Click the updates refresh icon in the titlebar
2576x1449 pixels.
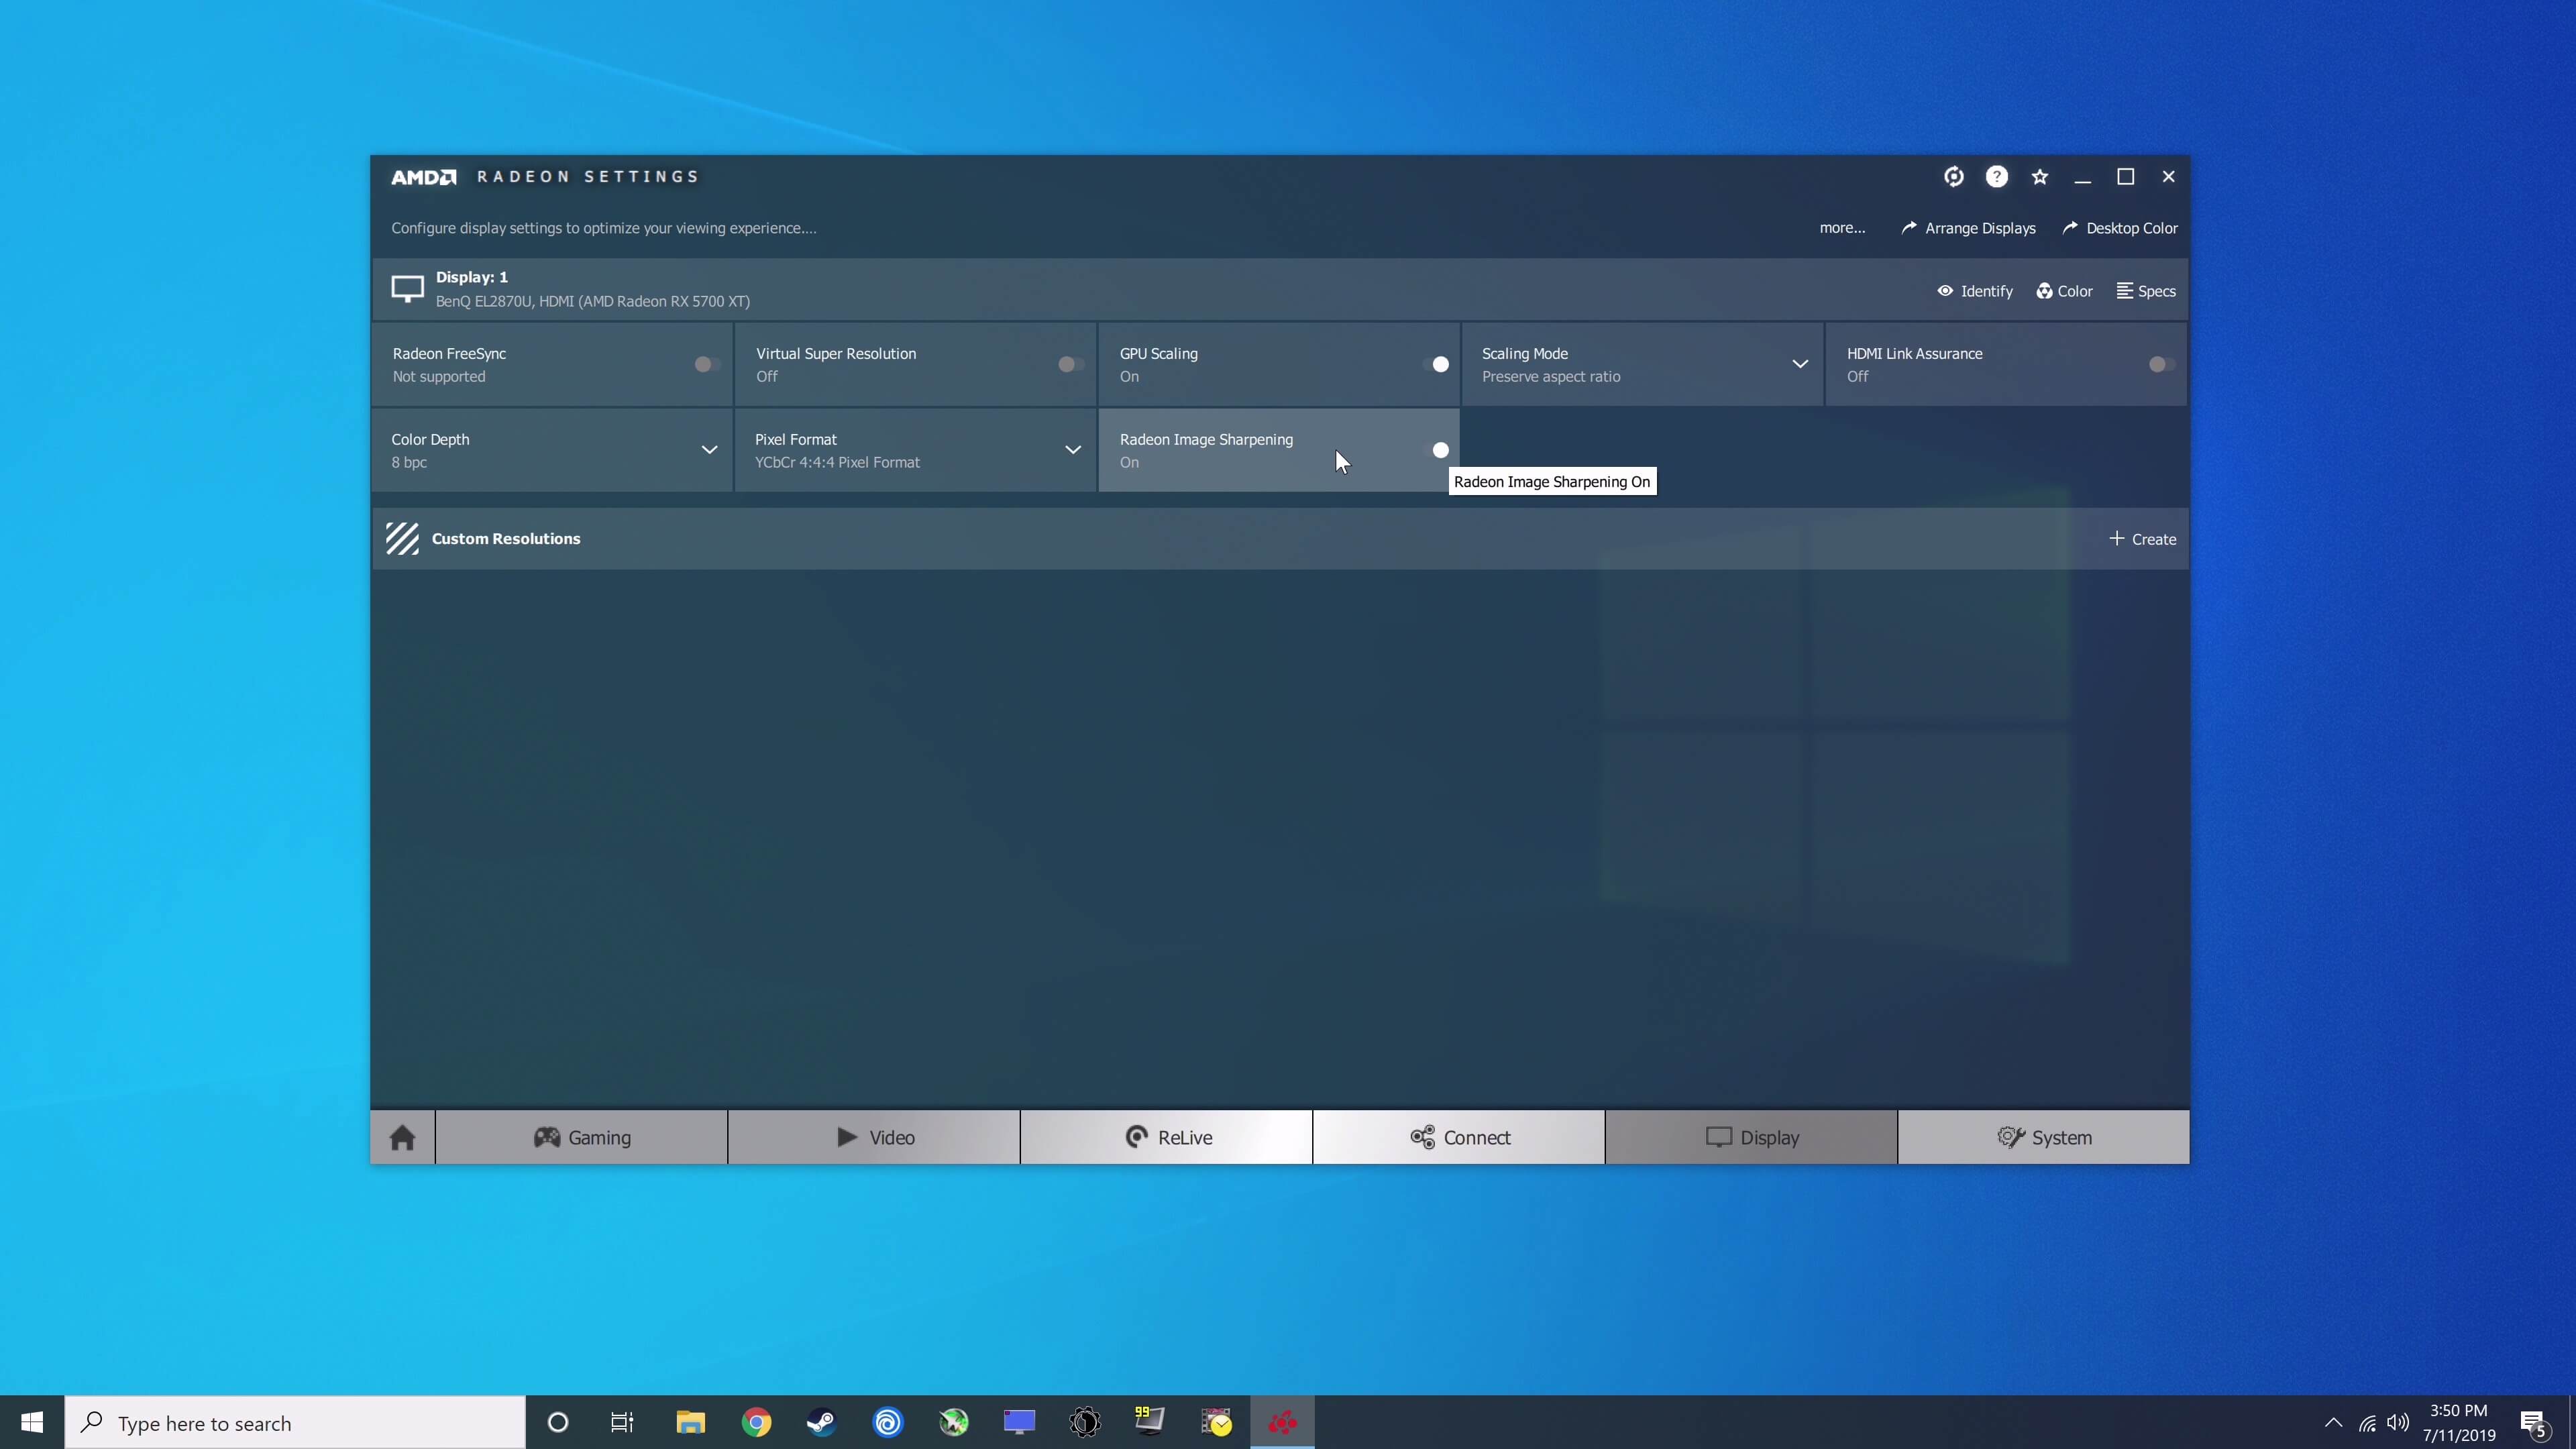1954,176
